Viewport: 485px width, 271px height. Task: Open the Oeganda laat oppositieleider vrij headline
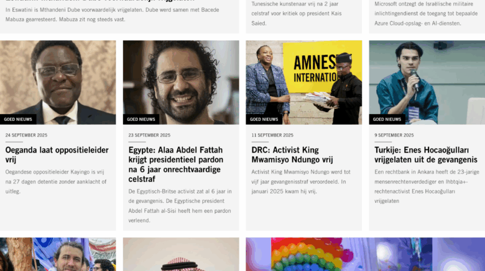click(x=57, y=154)
